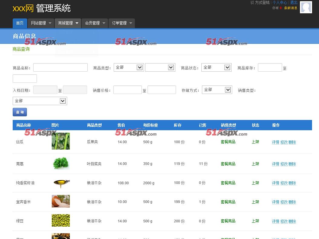Switch to the 首页 tab
The width and height of the screenshot is (319, 239).
pos(20,23)
